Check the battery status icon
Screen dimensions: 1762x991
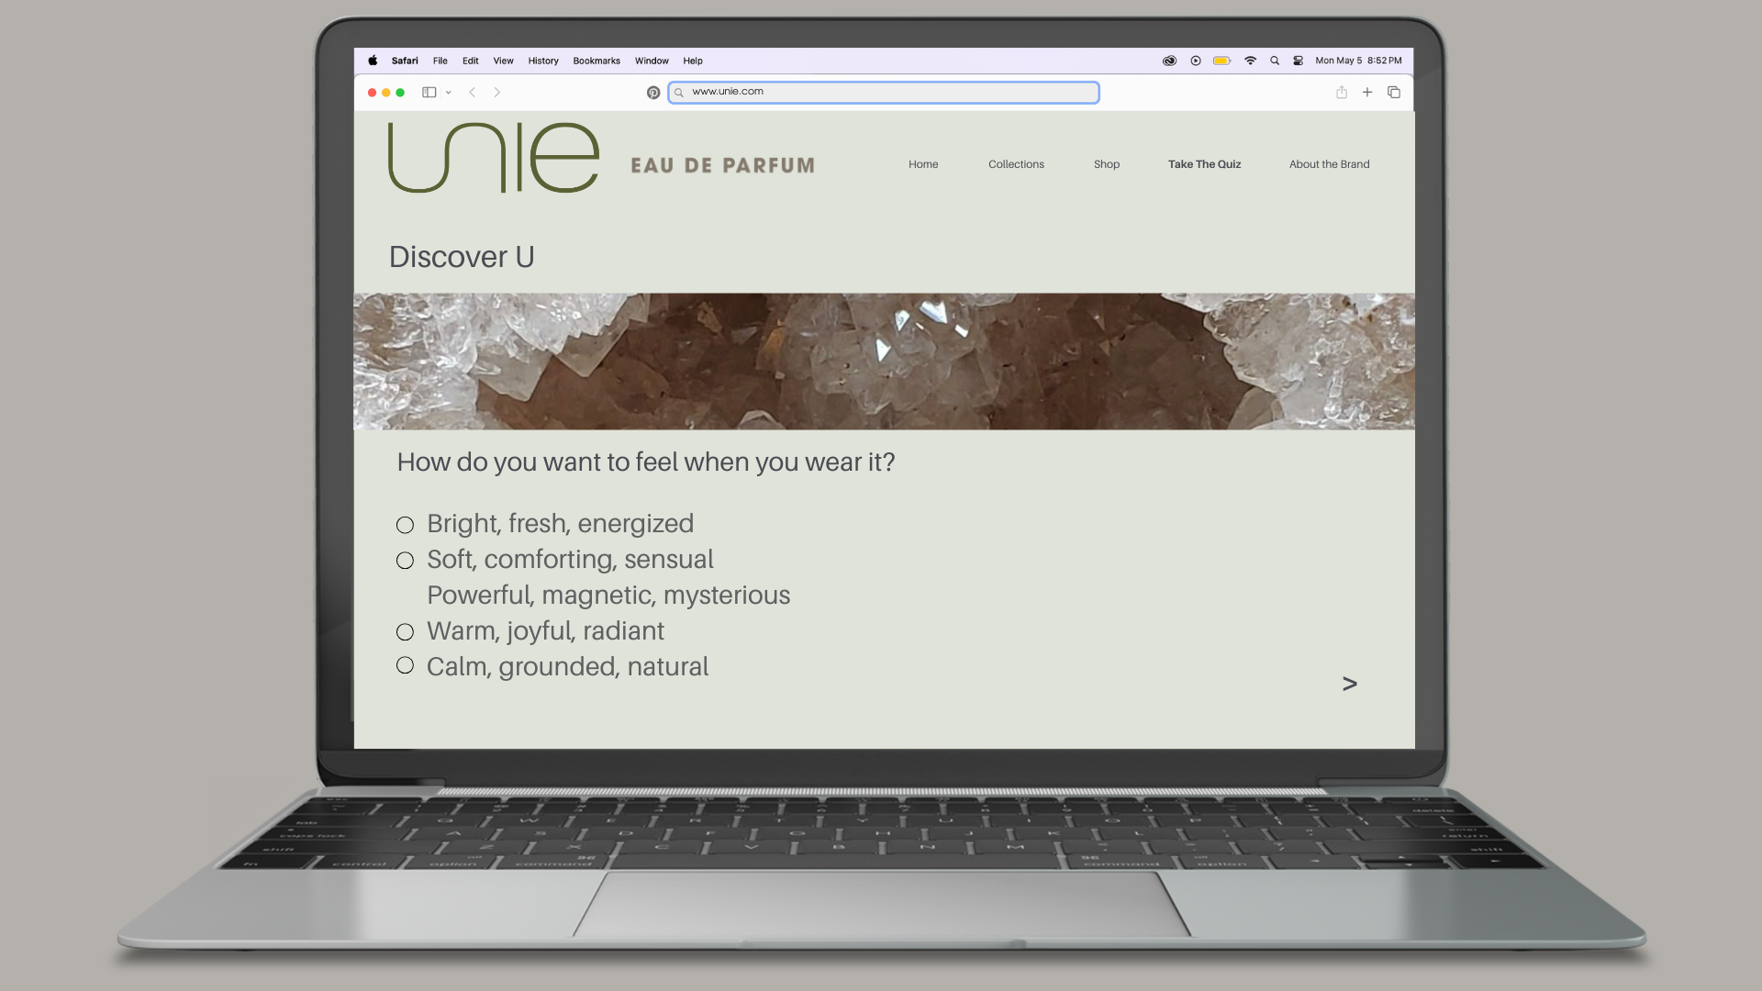click(x=1222, y=61)
